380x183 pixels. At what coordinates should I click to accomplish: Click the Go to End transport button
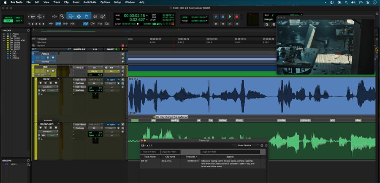click(237, 24)
